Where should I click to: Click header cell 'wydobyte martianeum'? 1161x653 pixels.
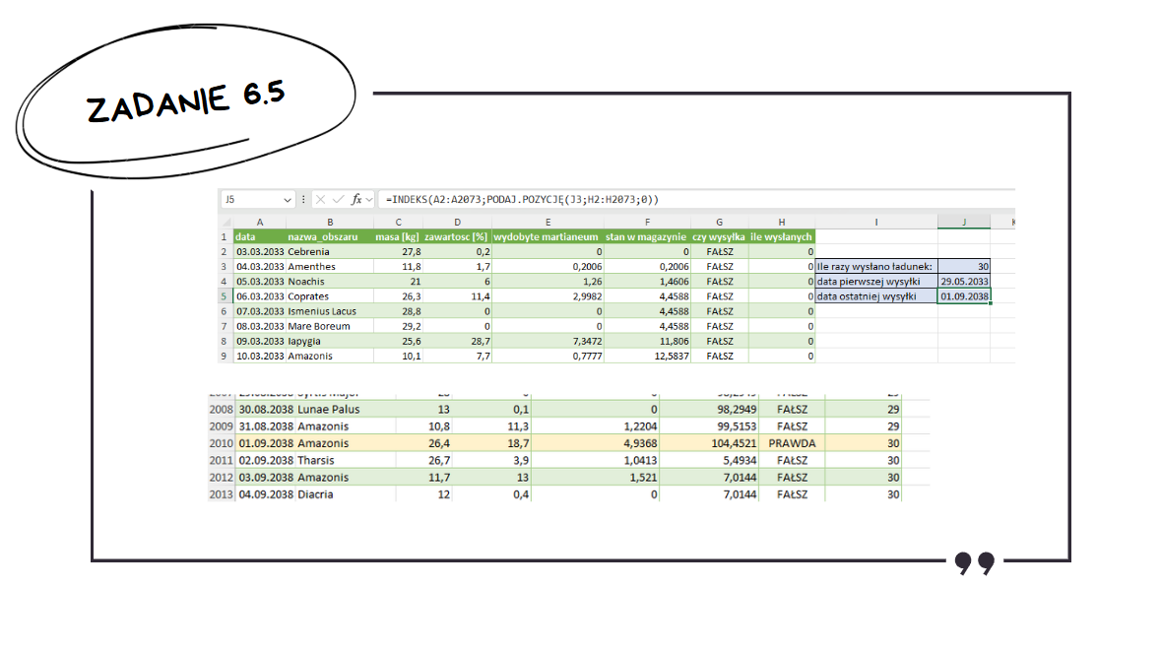click(548, 237)
